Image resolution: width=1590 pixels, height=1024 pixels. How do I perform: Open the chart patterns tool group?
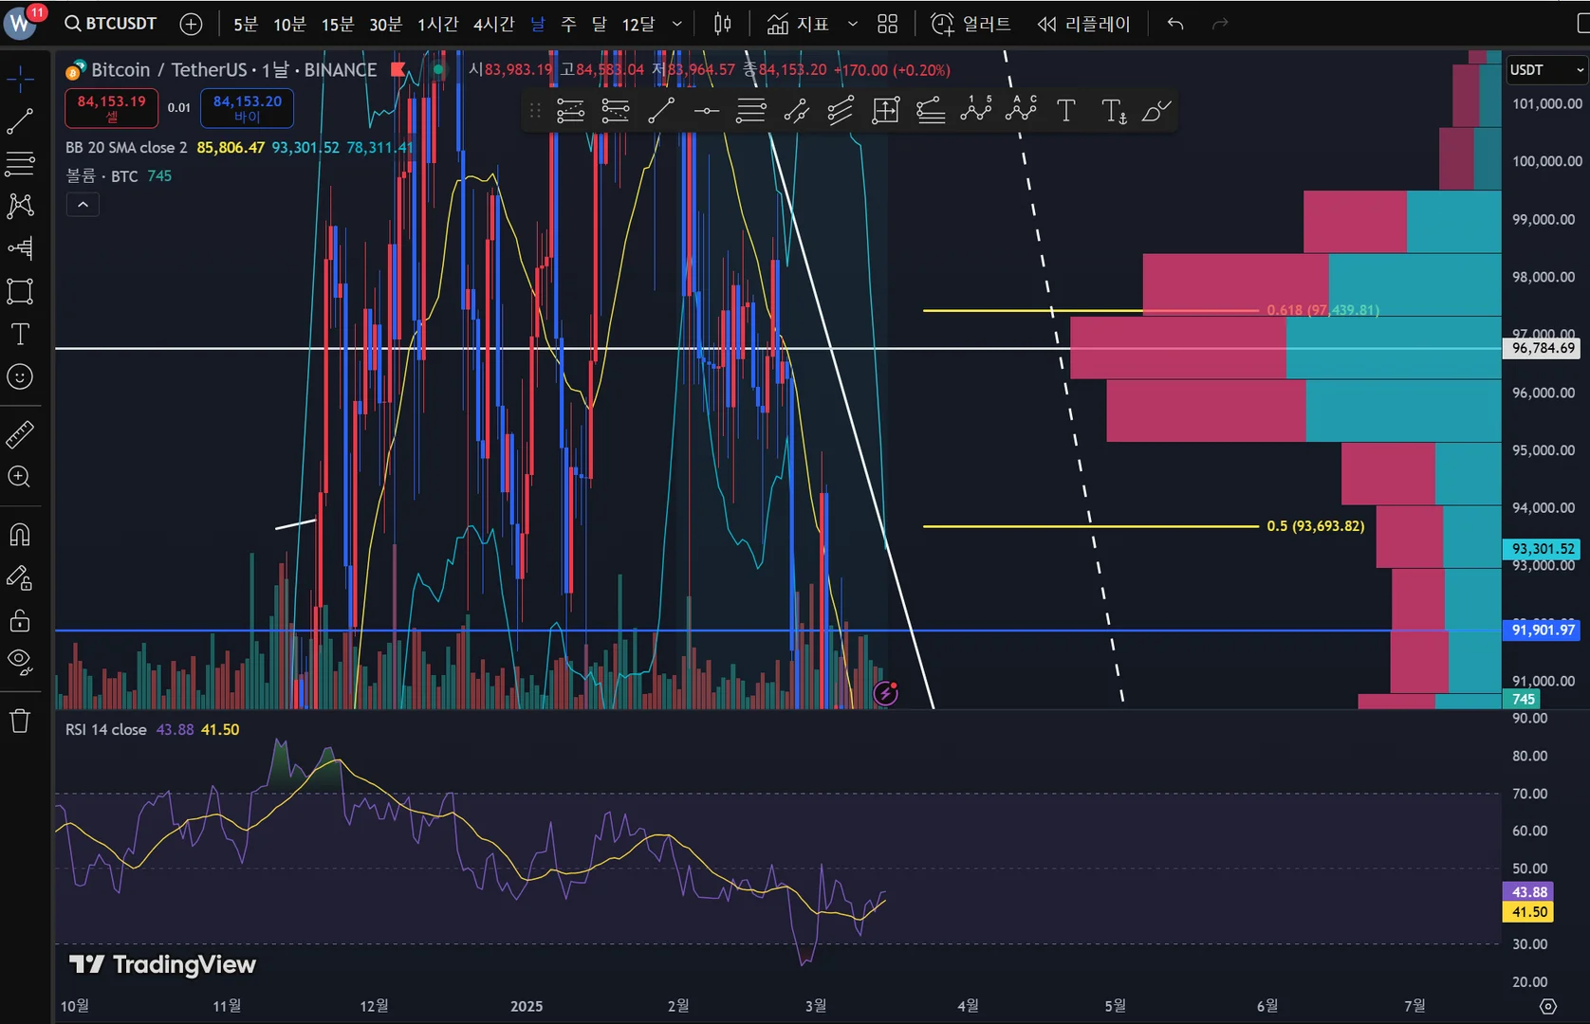pos(20,206)
